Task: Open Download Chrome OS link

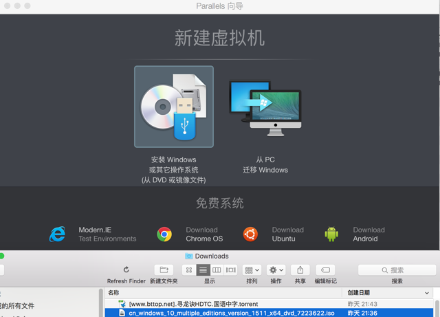Action: (x=204, y=234)
